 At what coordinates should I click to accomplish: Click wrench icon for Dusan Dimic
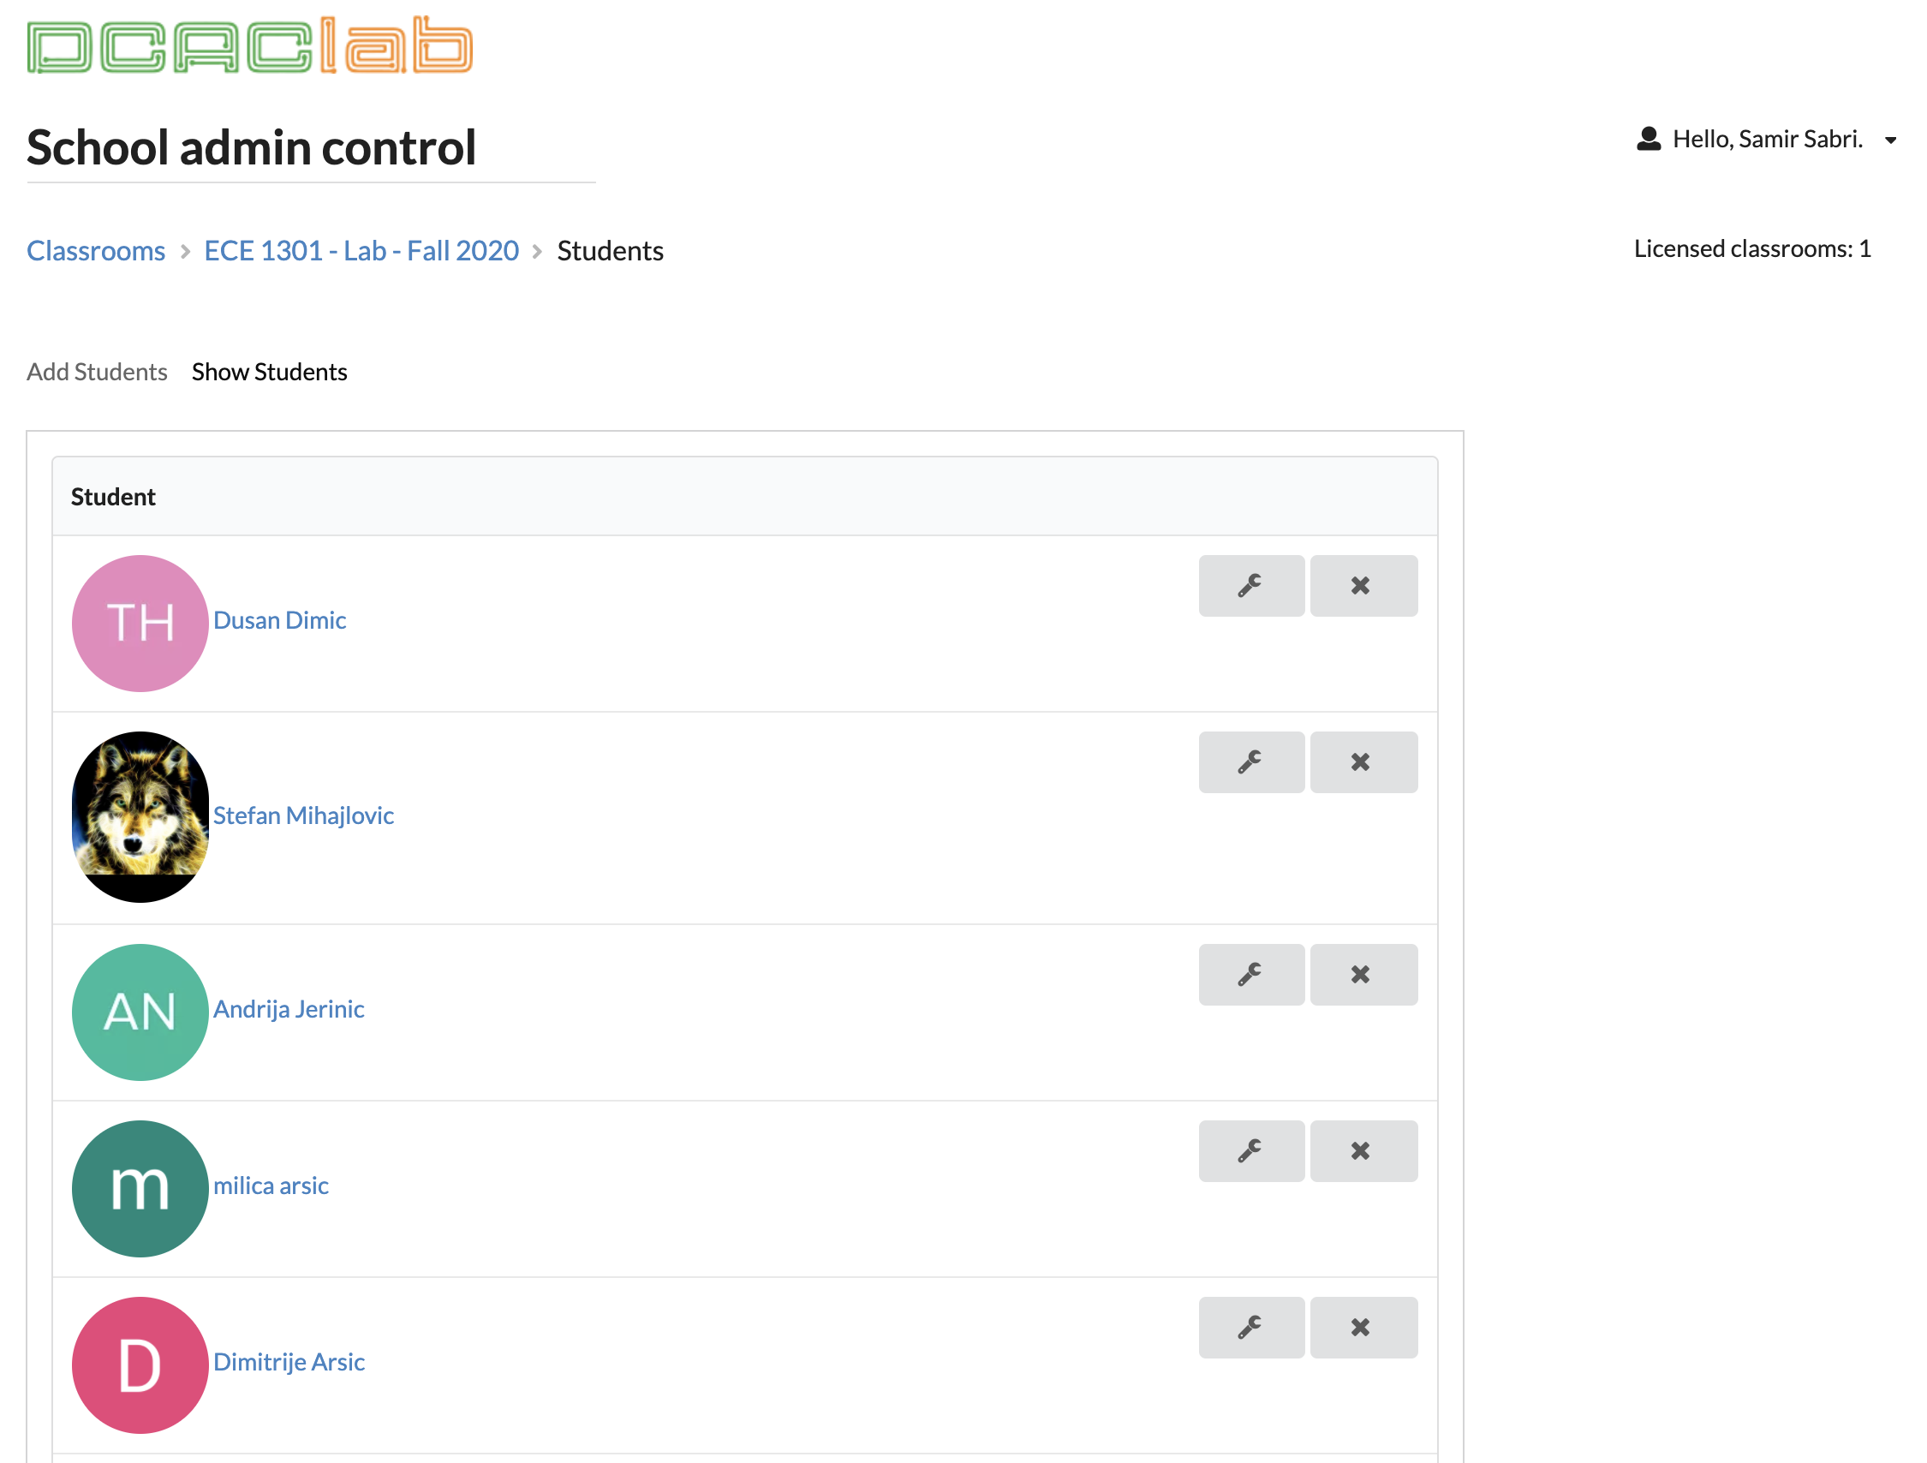tap(1251, 586)
